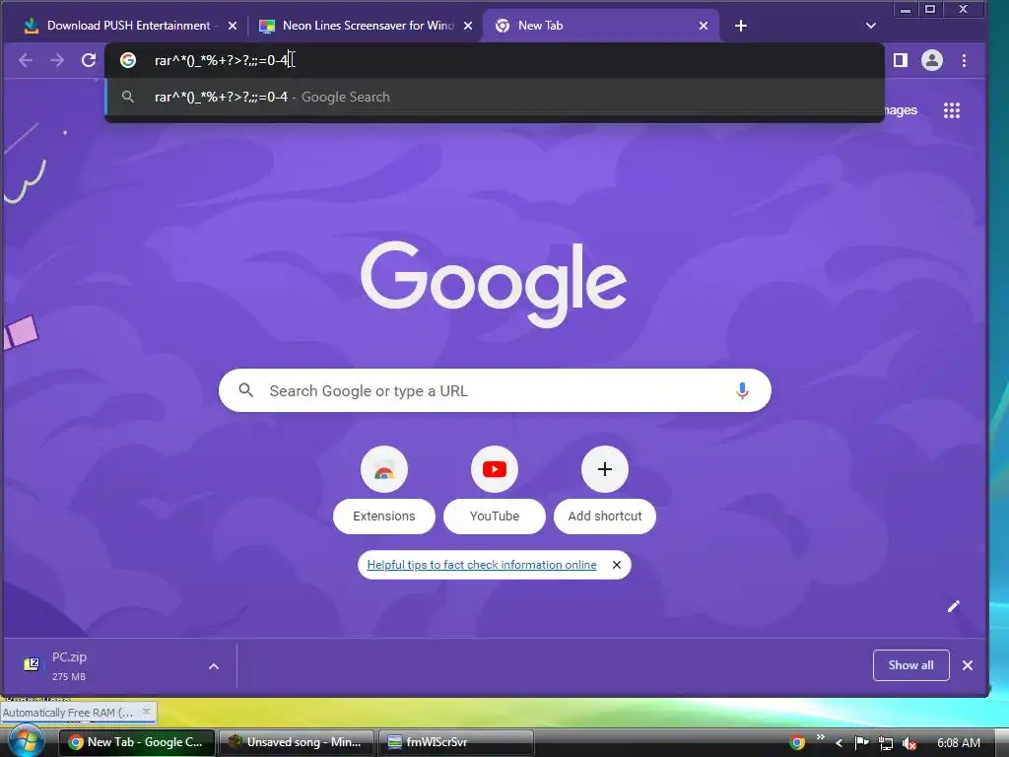
Task: Click the taskbar clock 6:08 AM
Action: 958,743
